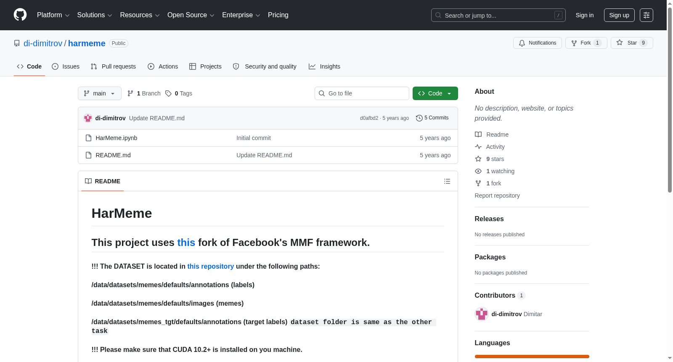The image size is (673, 362).
Task: View the 5 Commits history
Action: coord(432,118)
